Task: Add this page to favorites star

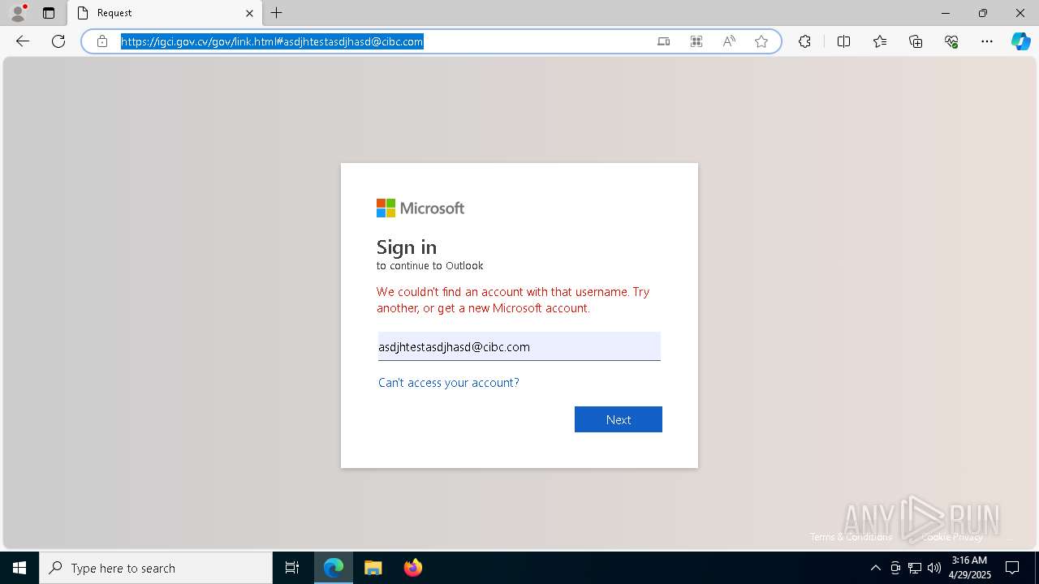Action: tap(761, 41)
